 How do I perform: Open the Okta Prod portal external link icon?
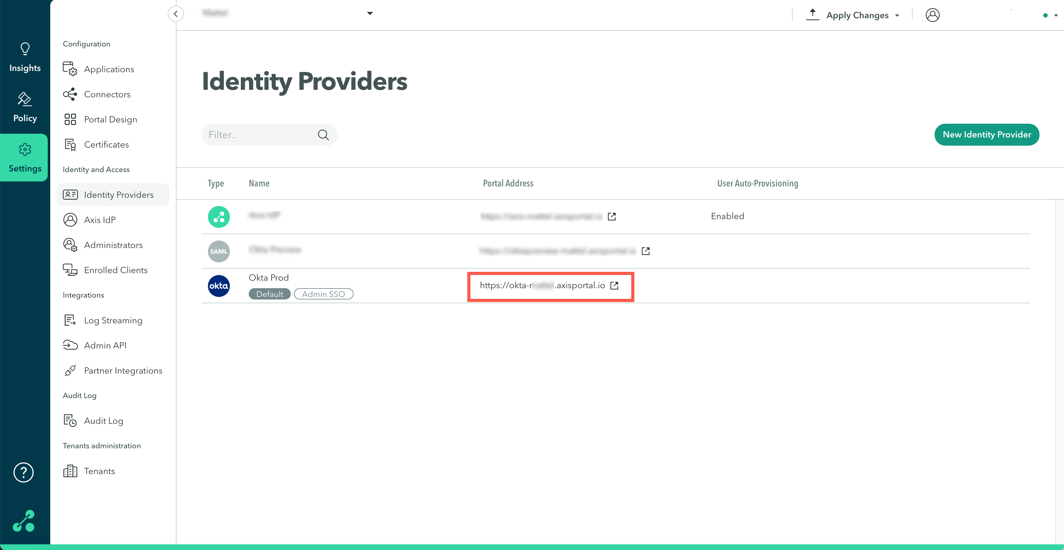[x=614, y=285]
